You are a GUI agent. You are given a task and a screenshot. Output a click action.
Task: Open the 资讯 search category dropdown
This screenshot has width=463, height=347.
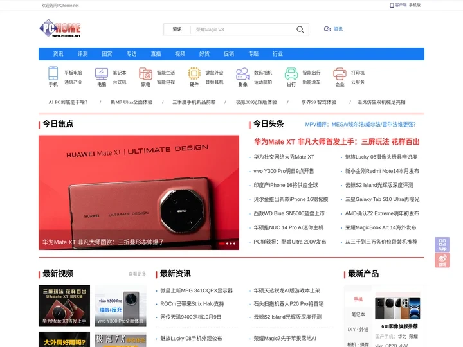tap(177, 29)
